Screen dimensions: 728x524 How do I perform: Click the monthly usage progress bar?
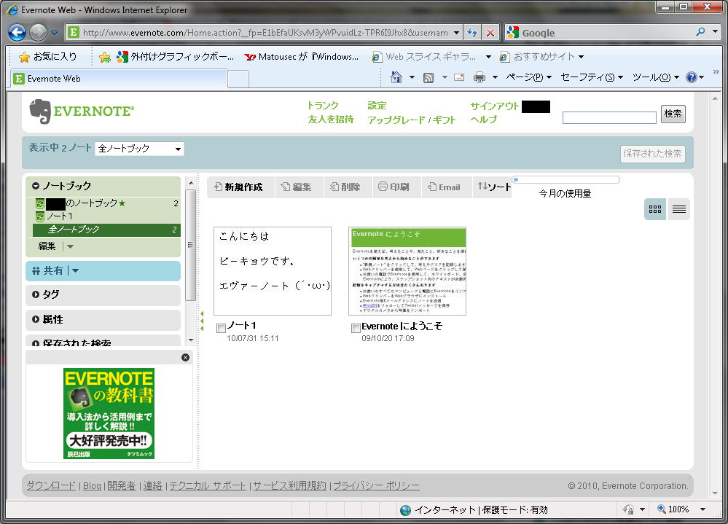[565, 179]
